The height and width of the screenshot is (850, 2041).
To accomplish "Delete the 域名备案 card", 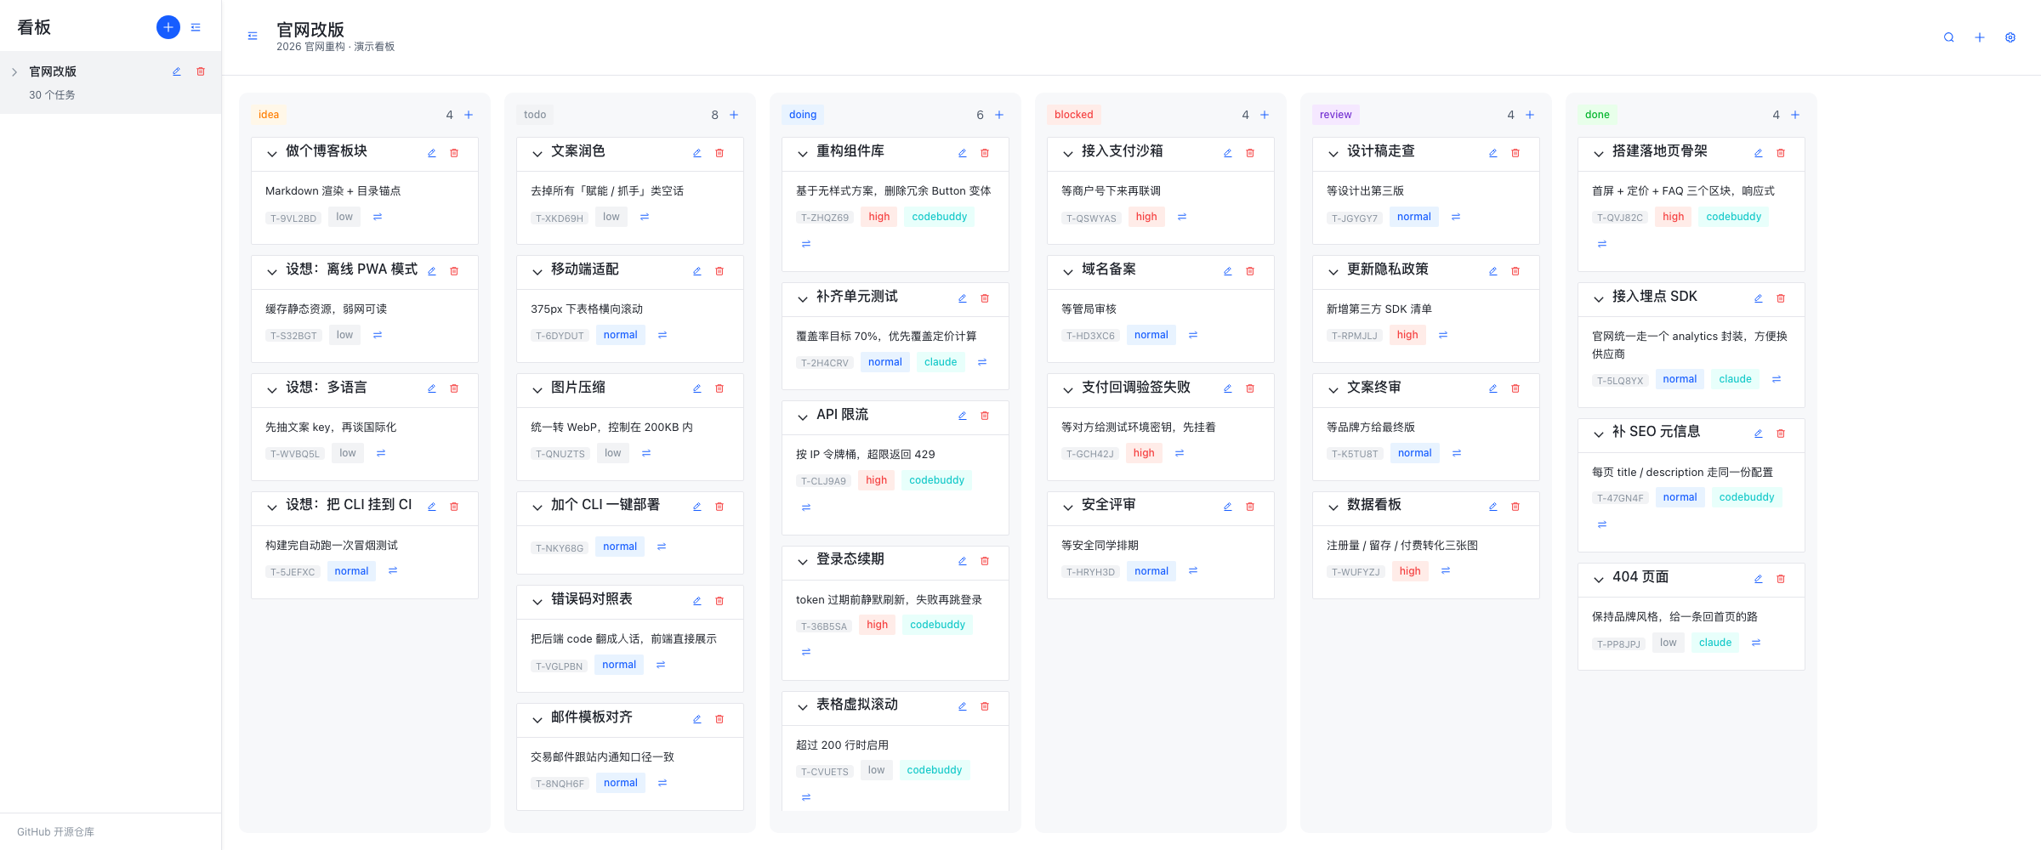I will [x=1250, y=271].
